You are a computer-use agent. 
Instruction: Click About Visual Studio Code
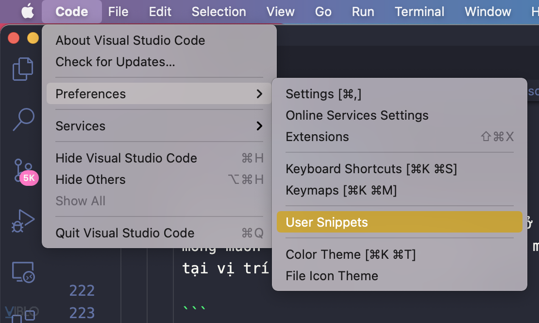(x=130, y=40)
